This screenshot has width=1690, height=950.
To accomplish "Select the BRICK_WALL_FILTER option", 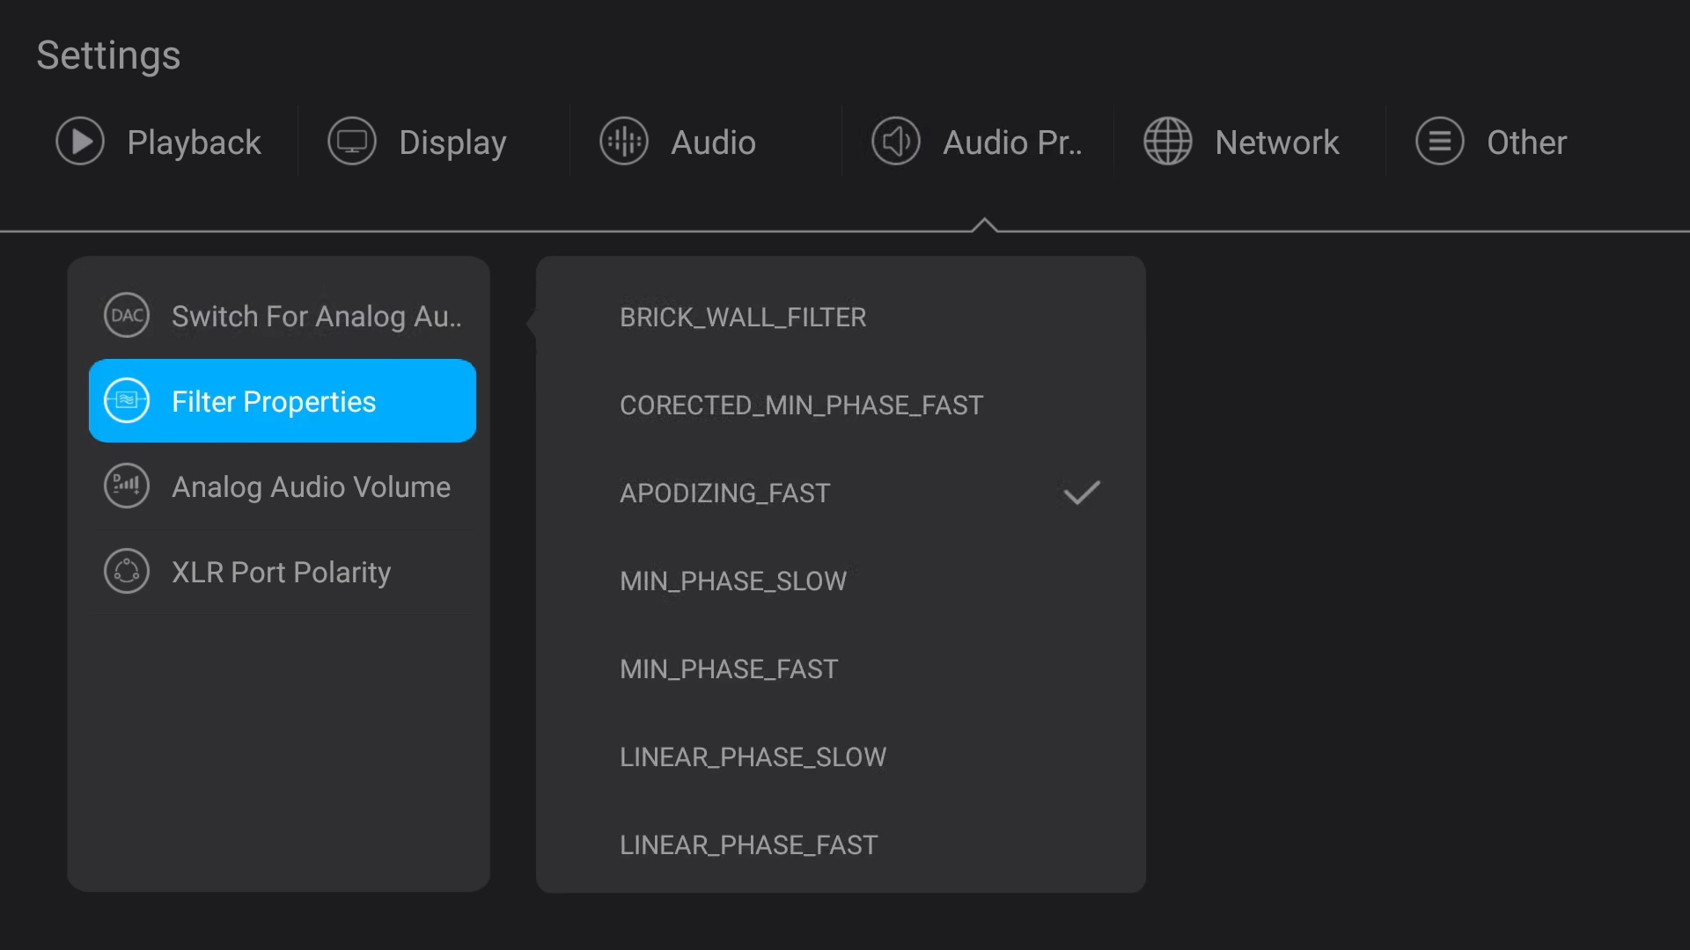I will 743,318.
